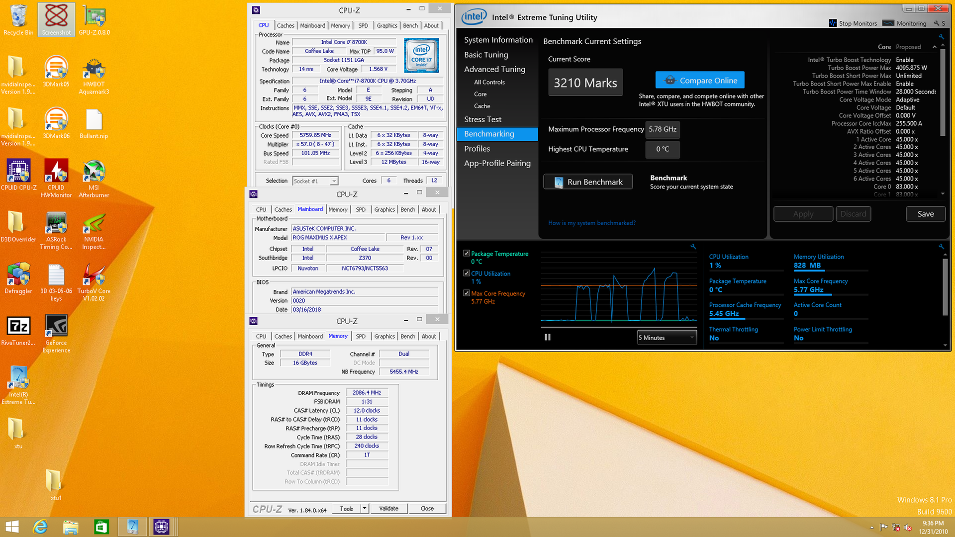Pause the XTU monitoring graph

[x=548, y=337]
